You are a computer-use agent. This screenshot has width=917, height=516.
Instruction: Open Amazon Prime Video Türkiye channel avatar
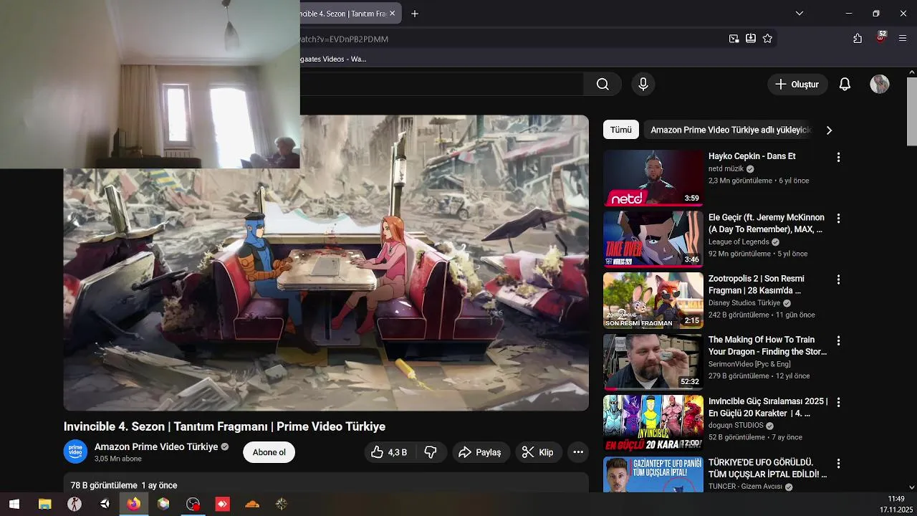click(x=75, y=452)
